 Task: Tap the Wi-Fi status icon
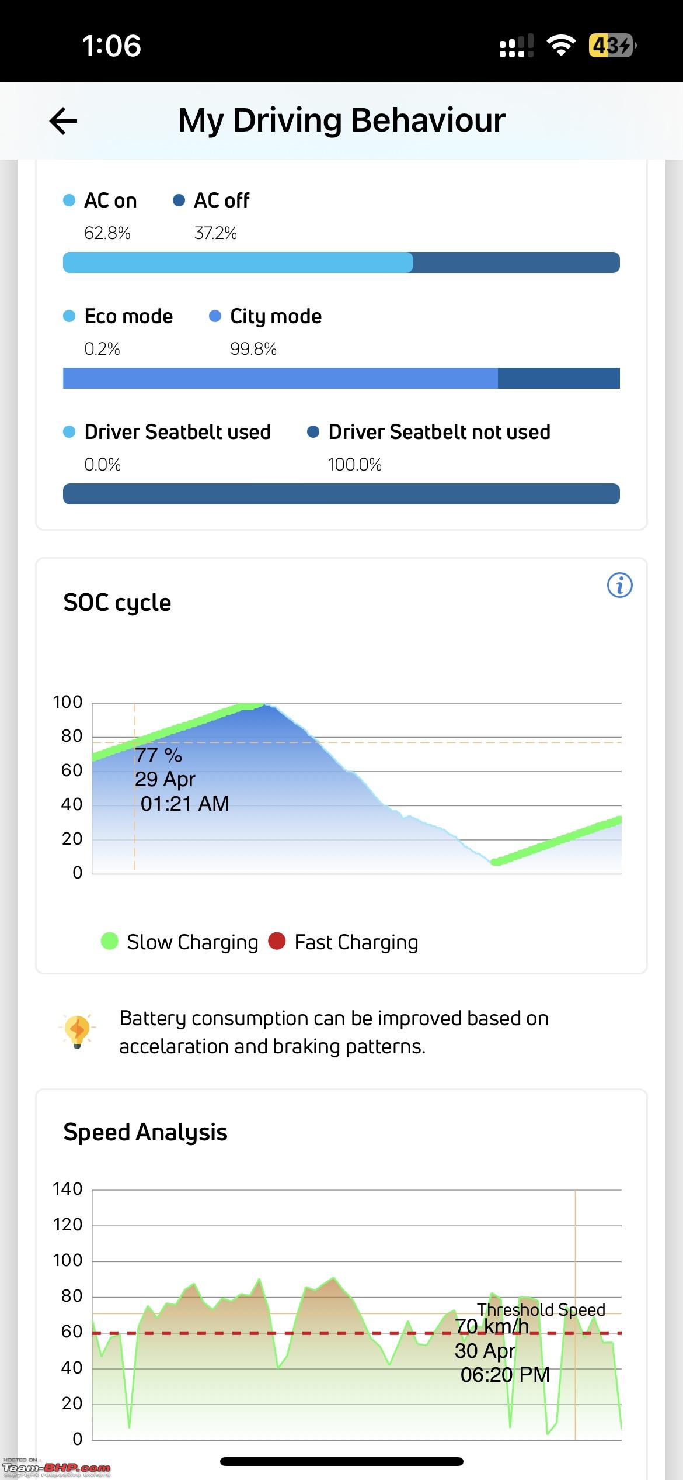click(x=560, y=46)
